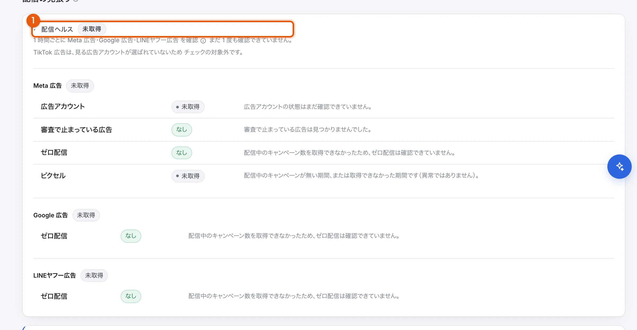Screen dimensions: 637x330
Task: Select the ピクセル row label
Action: pyautogui.click(x=53, y=176)
